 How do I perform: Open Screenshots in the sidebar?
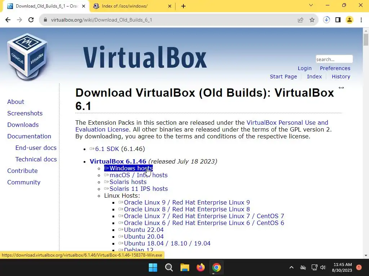pyautogui.click(x=25, y=113)
